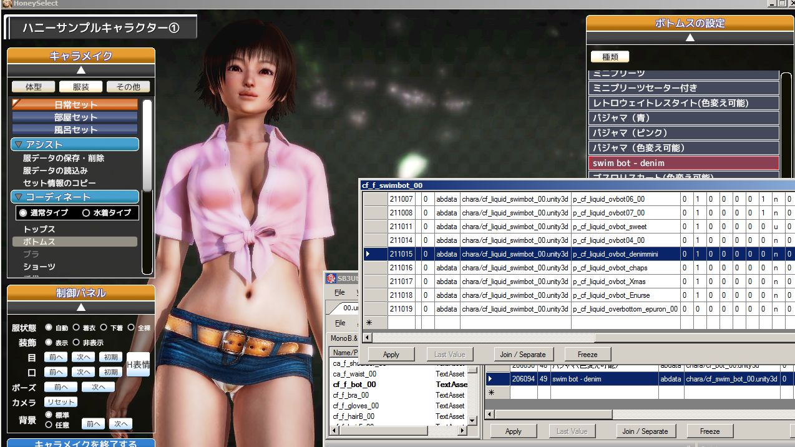Click lower Freeze button
This screenshot has height=447, width=795.
(x=710, y=431)
